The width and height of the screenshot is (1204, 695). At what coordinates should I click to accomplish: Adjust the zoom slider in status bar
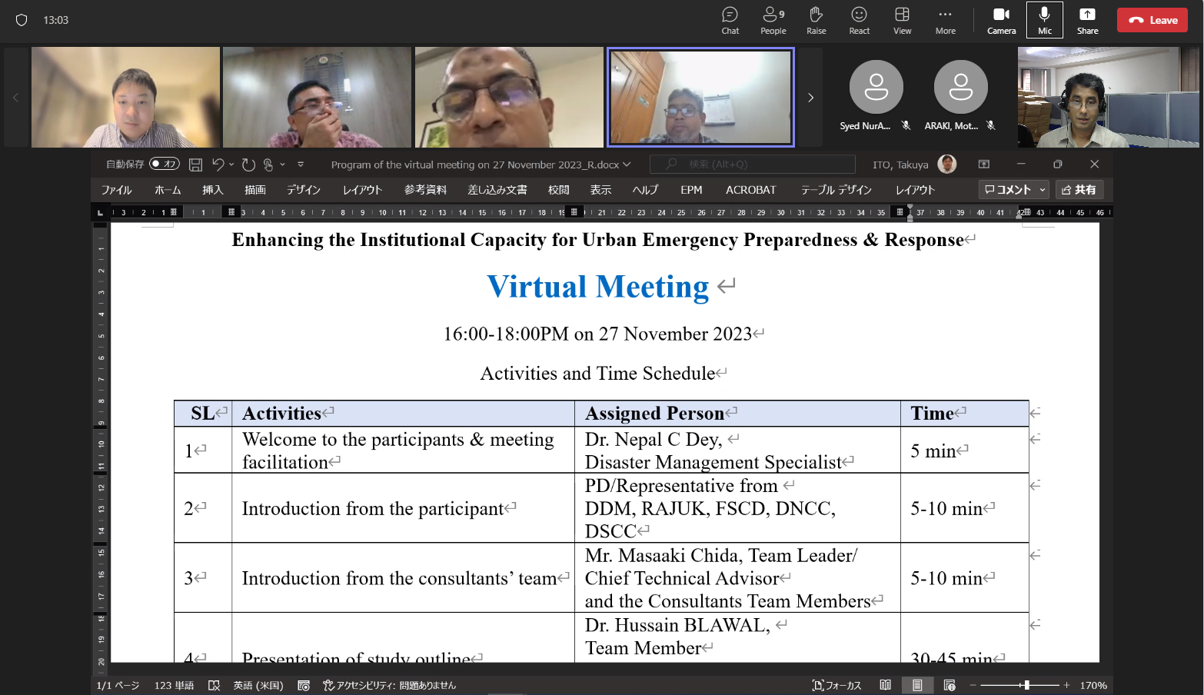(1026, 685)
